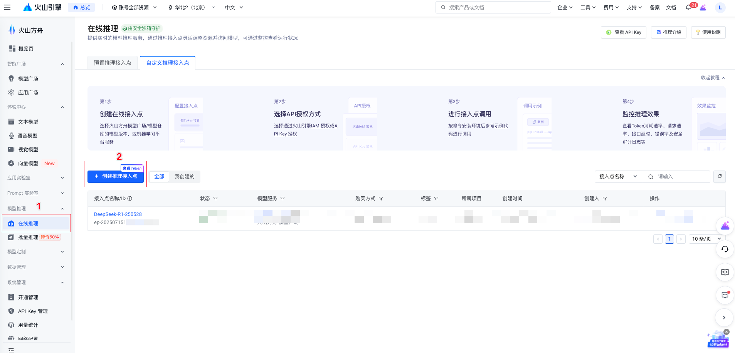Open the user avatar L

(720, 7)
